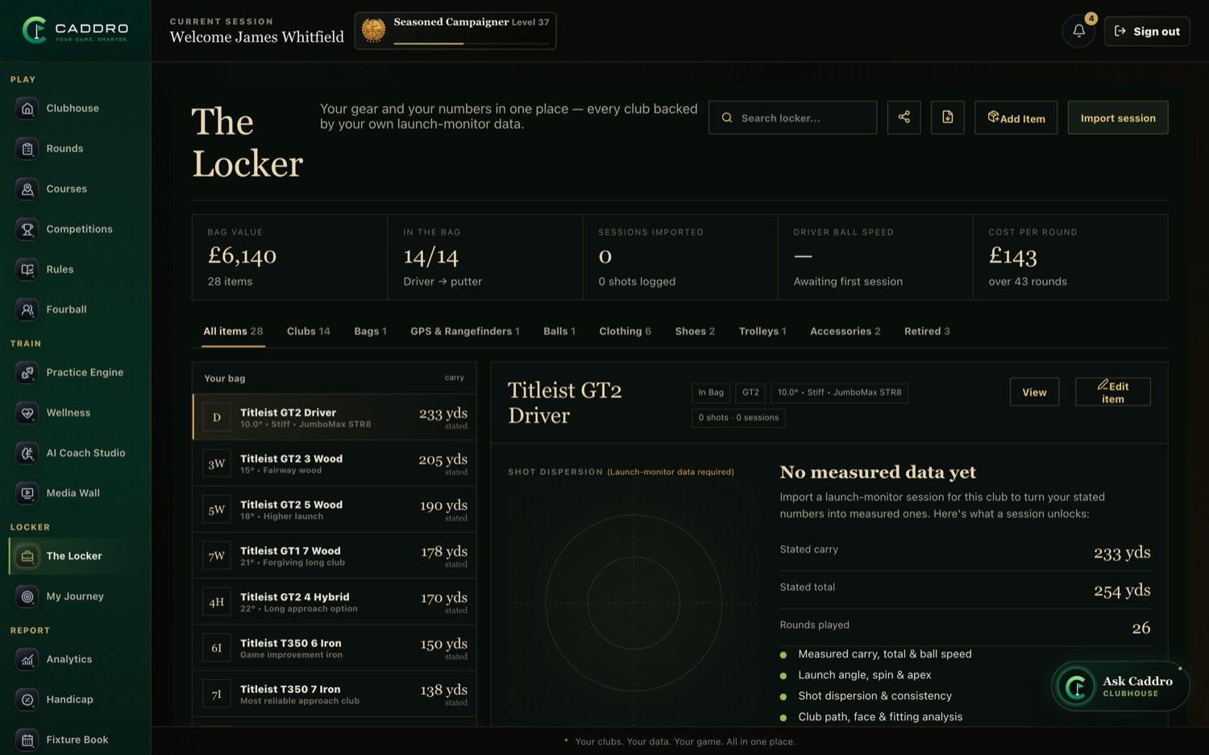The image size is (1209, 755).
Task: Click the Rounds played 26 value
Action: pos(1141,628)
